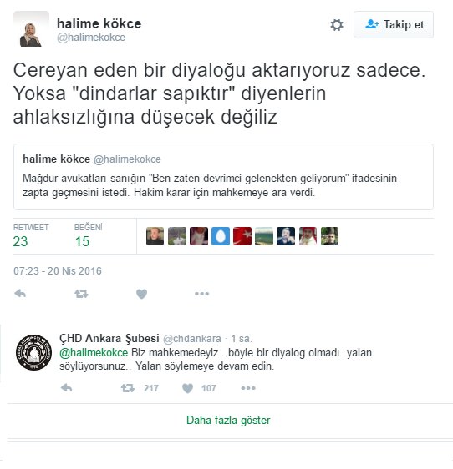Viewport: 453px width, 469px height.
Task: Retweet the ÇHD Ankara reply with 217
Action: pyautogui.click(x=140, y=388)
